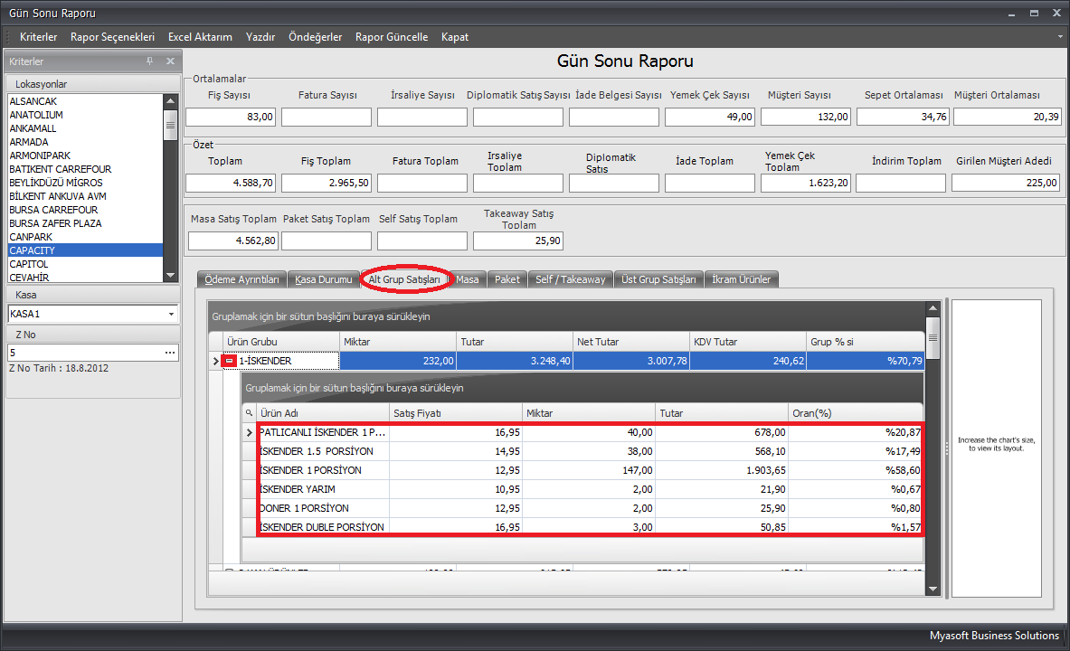Click the row arrow beside PATLICANLI İSKENDER
The width and height of the screenshot is (1070, 651).
pyautogui.click(x=249, y=432)
